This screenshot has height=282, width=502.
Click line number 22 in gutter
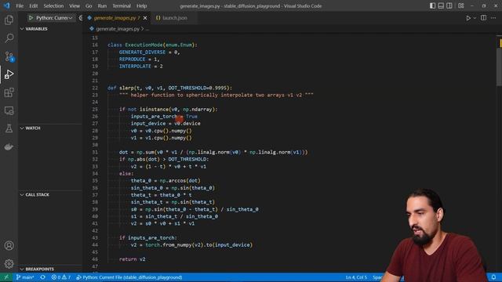(95, 88)
